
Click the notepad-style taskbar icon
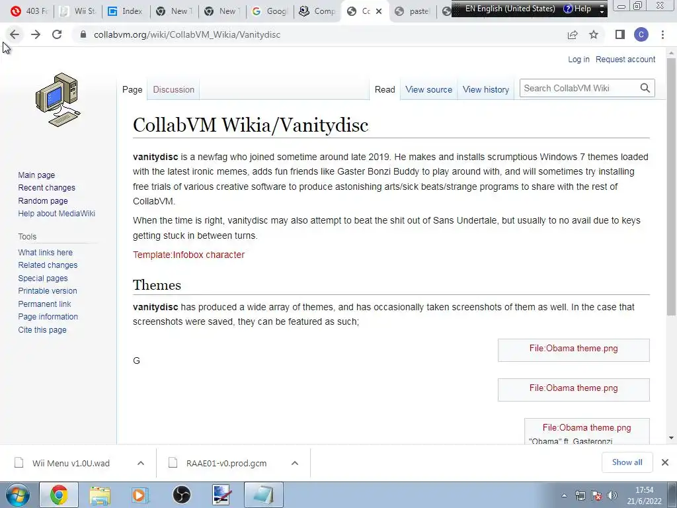click(263, 495)
